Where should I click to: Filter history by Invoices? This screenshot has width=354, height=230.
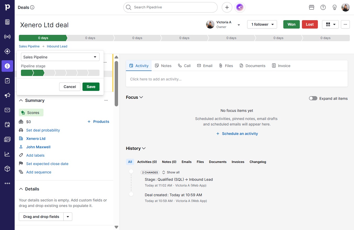(238, 162)
